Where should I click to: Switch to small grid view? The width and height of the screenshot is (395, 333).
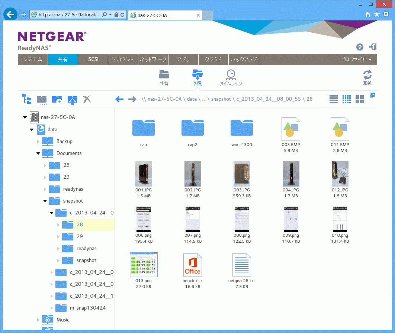point(347,99)
